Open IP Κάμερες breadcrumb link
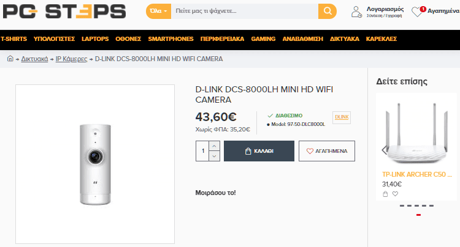The width and height of the screenshot is (460, 247). click(71, 59)
